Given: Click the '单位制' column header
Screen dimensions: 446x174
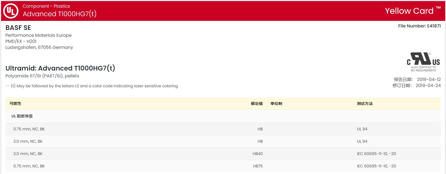Looking at the screenshot, I should point(276,103).
